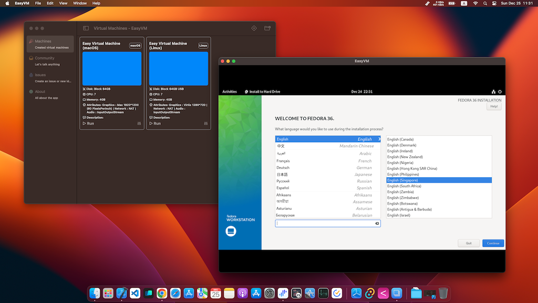
Task: Run the Easy Virtual Machine (macOS)
Action: [x=88, y=123]
